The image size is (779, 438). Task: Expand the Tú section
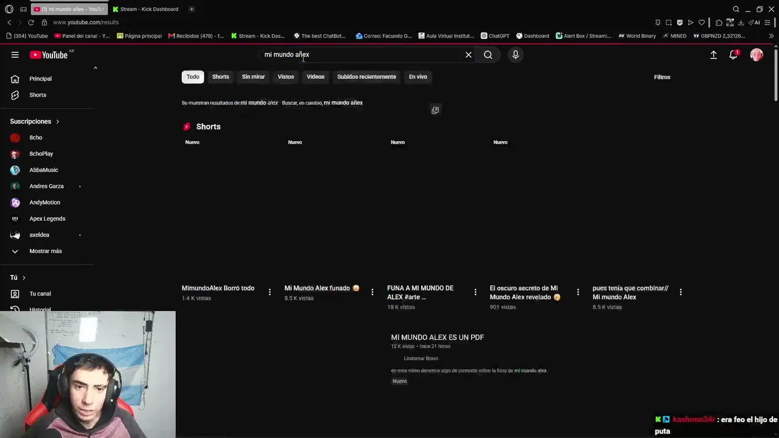(18, 277)
